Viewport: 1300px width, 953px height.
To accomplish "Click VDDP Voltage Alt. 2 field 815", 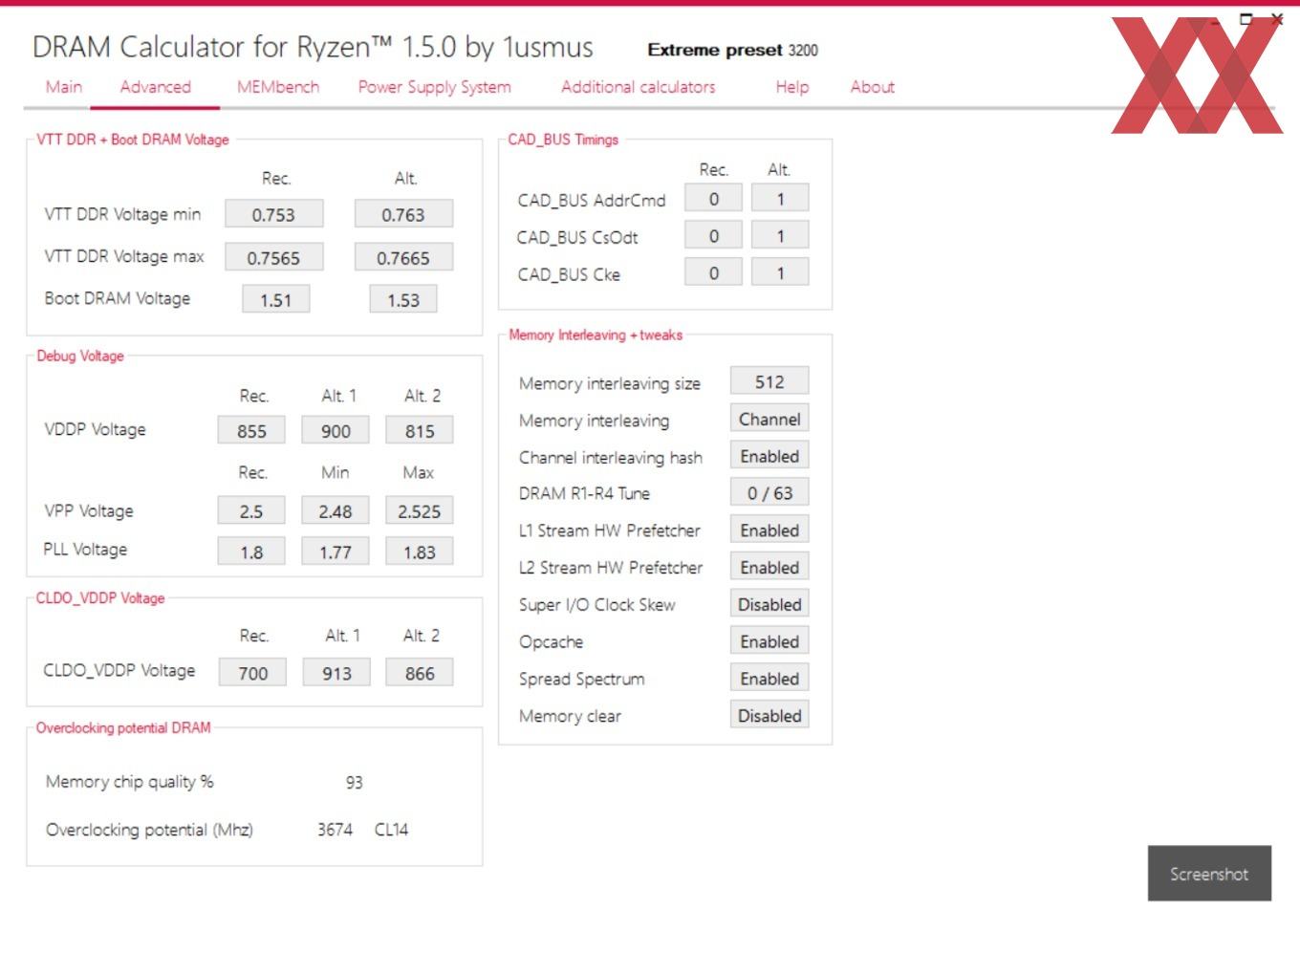I will click(420, 430).
